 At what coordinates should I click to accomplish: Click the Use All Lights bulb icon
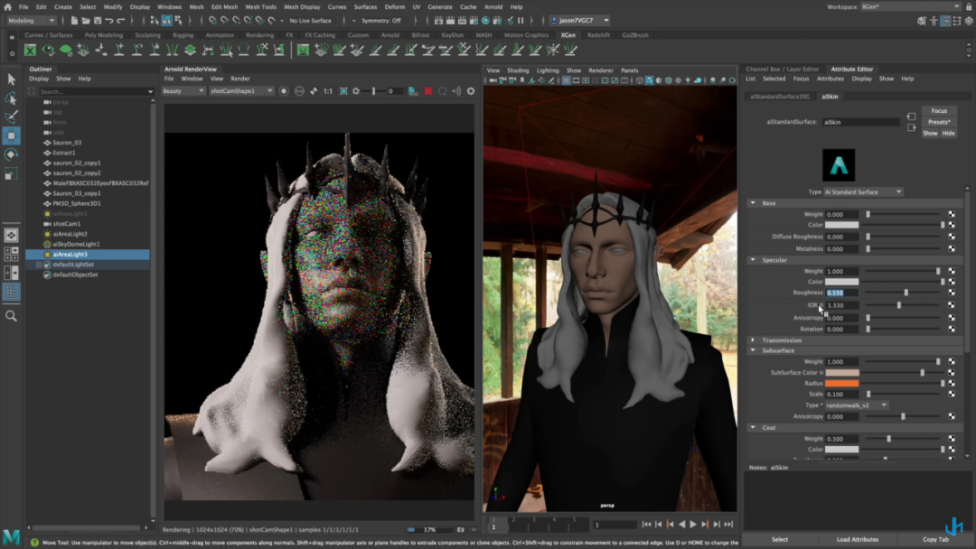688,80
